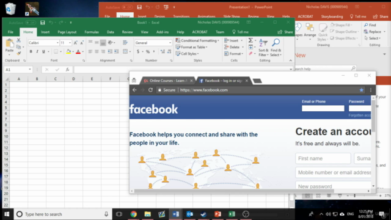
Task: Open the Page Layout tab in Excel
Action: point(67,32)
